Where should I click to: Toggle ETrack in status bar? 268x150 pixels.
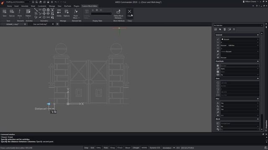click(120, 148)
